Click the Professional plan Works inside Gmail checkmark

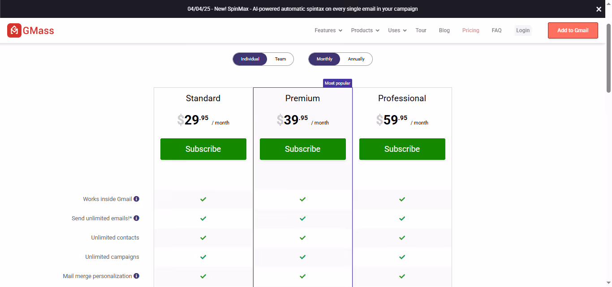(402, 199)
